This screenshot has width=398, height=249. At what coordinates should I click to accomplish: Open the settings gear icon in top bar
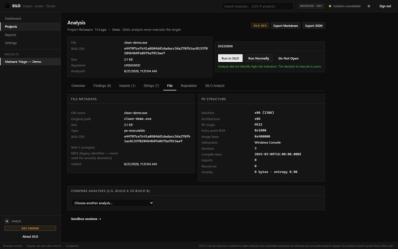pos(369,6)
